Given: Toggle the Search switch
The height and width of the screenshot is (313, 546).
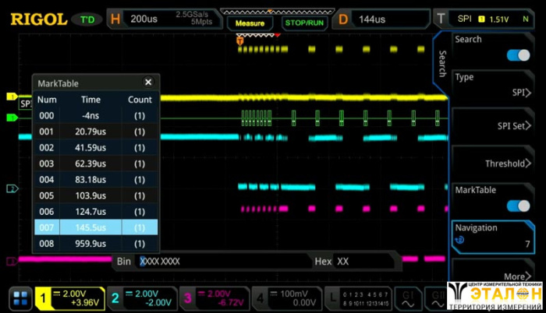Looking at the screenshot, I should click(517, 55).
